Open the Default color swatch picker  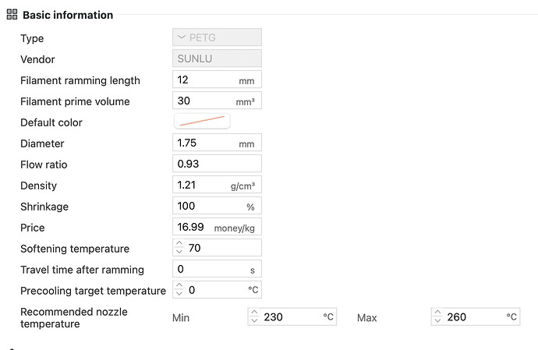[x=202, y=121]
